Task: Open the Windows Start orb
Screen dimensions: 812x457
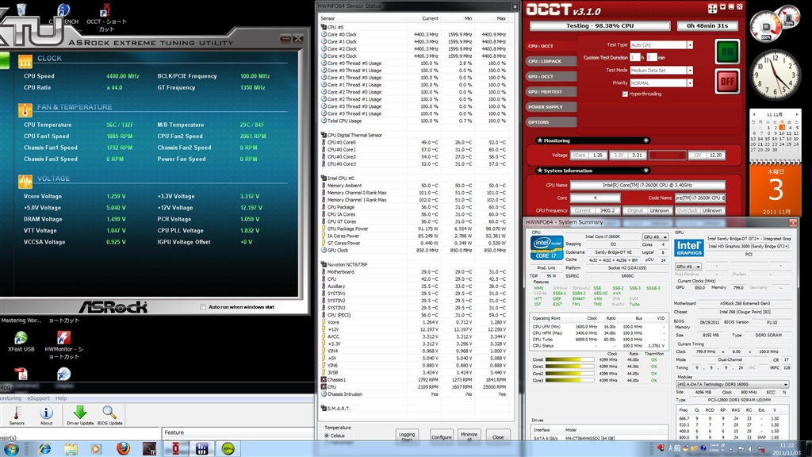Action: [11, 449]
